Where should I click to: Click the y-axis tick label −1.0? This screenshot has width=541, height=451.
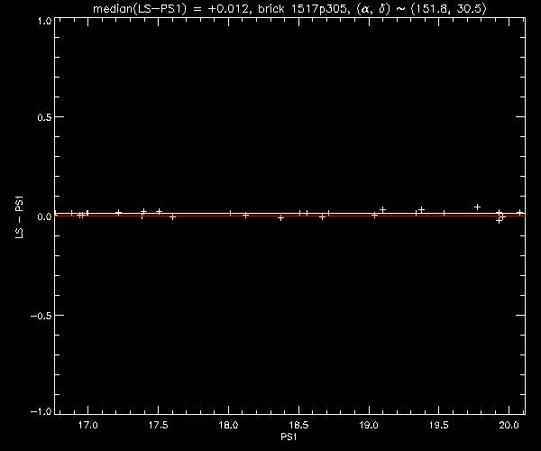pyautogui.click(x=41, y=411)
